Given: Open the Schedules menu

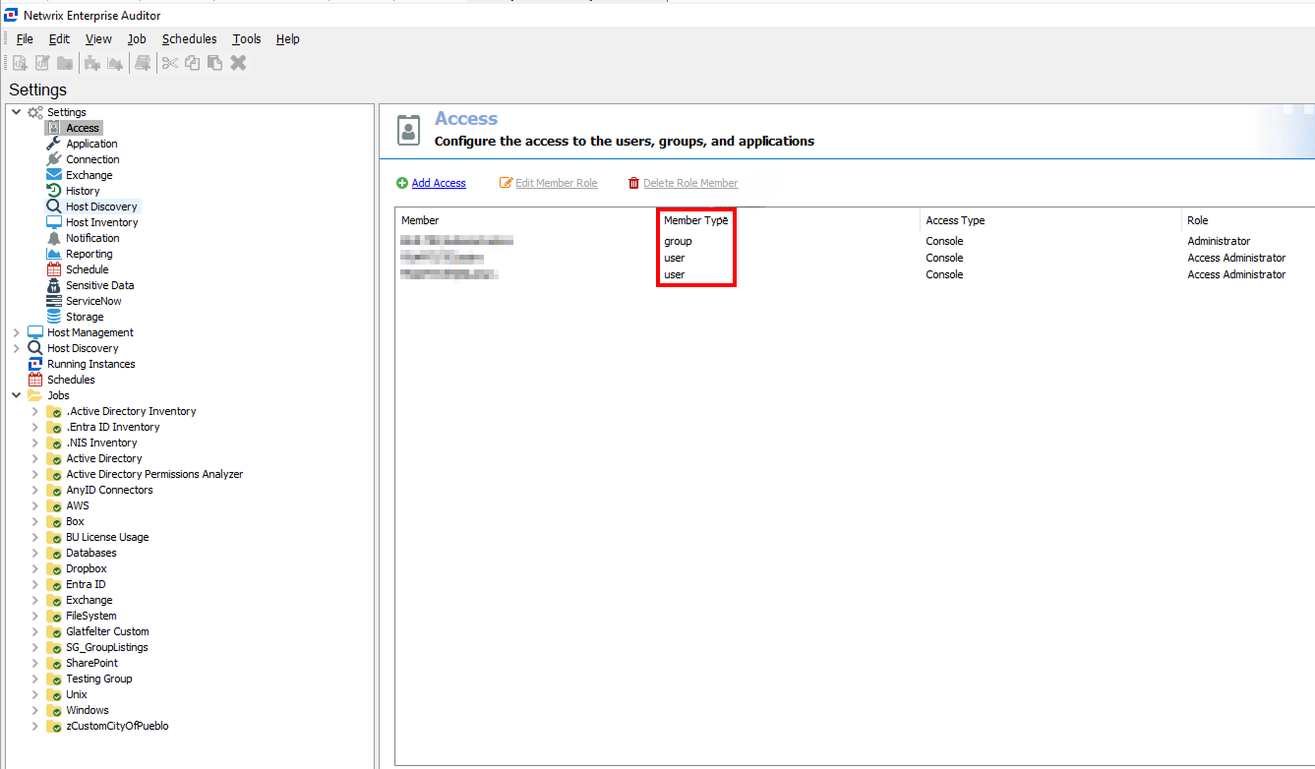Looking at the screenshot, I should pyautogui.click(x=189, y=38).
